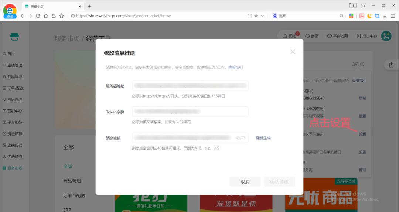Close the 修改消息推送 dialog with the X icon
399x212 pixels.
coord(293,52)
